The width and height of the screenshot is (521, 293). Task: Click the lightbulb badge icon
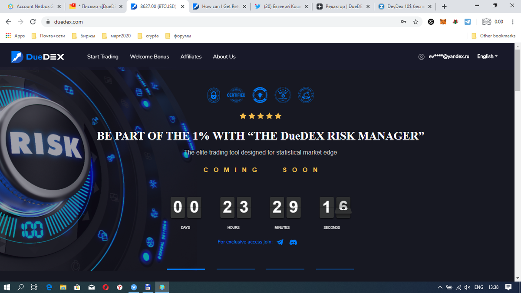click(x=260, y=95)
